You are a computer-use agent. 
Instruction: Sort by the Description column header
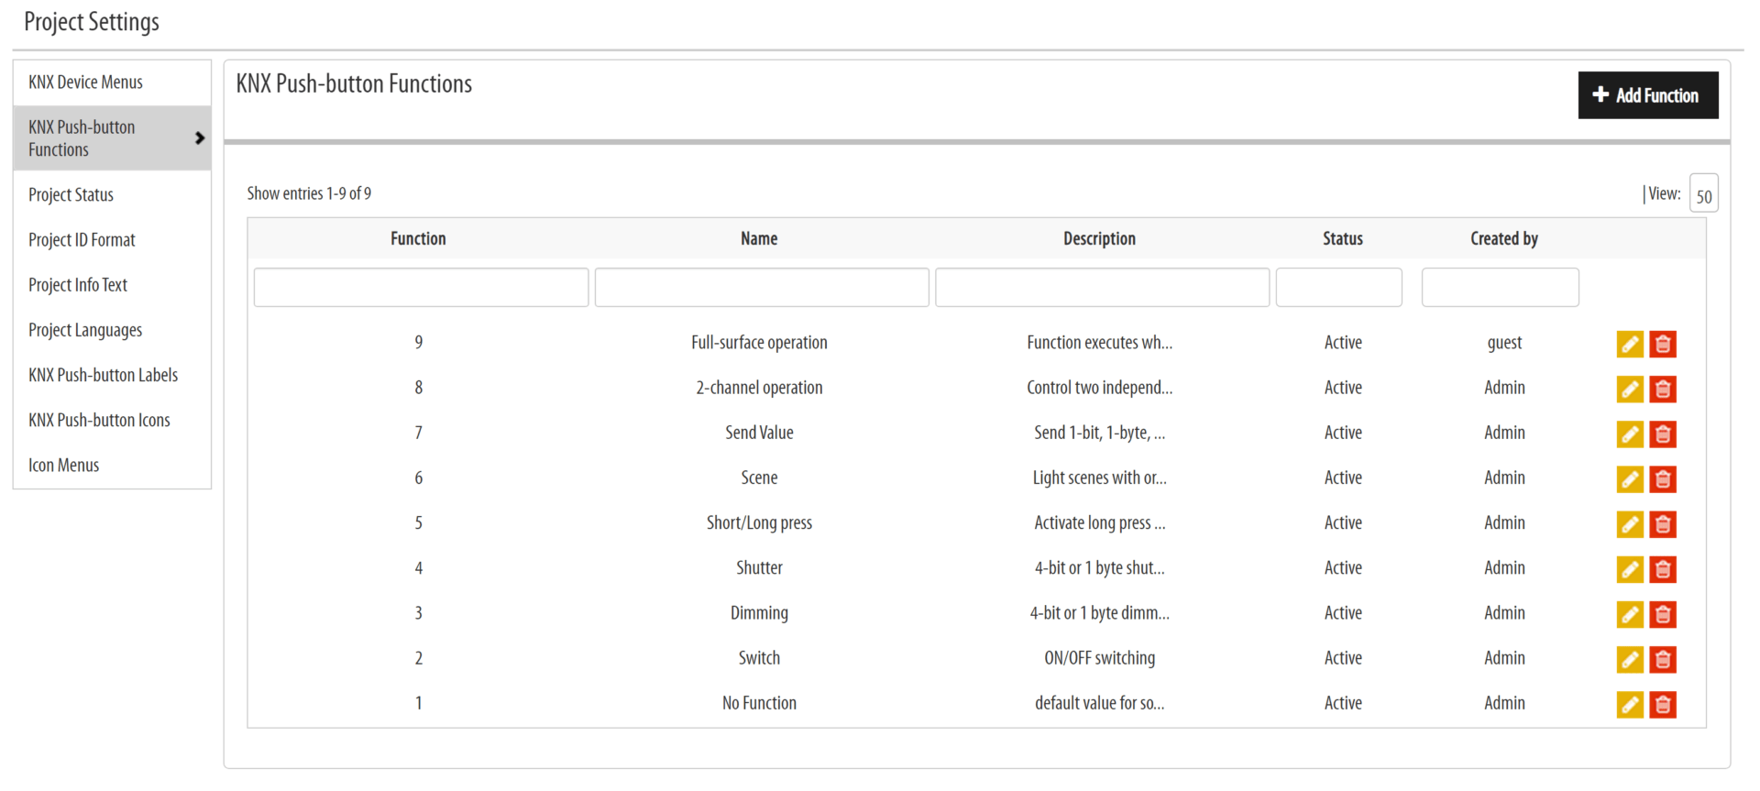tap(1099, 238)
